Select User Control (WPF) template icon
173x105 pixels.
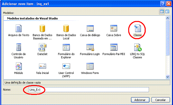point(66,66)
